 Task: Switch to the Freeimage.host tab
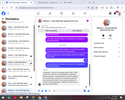(x=48, y=2)
